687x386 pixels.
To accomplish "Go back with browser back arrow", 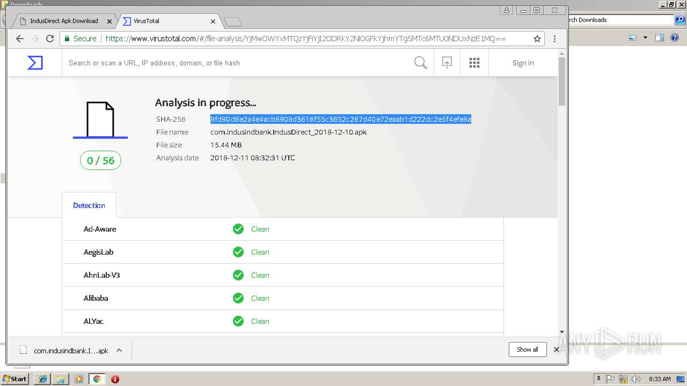I will point(20,39).
